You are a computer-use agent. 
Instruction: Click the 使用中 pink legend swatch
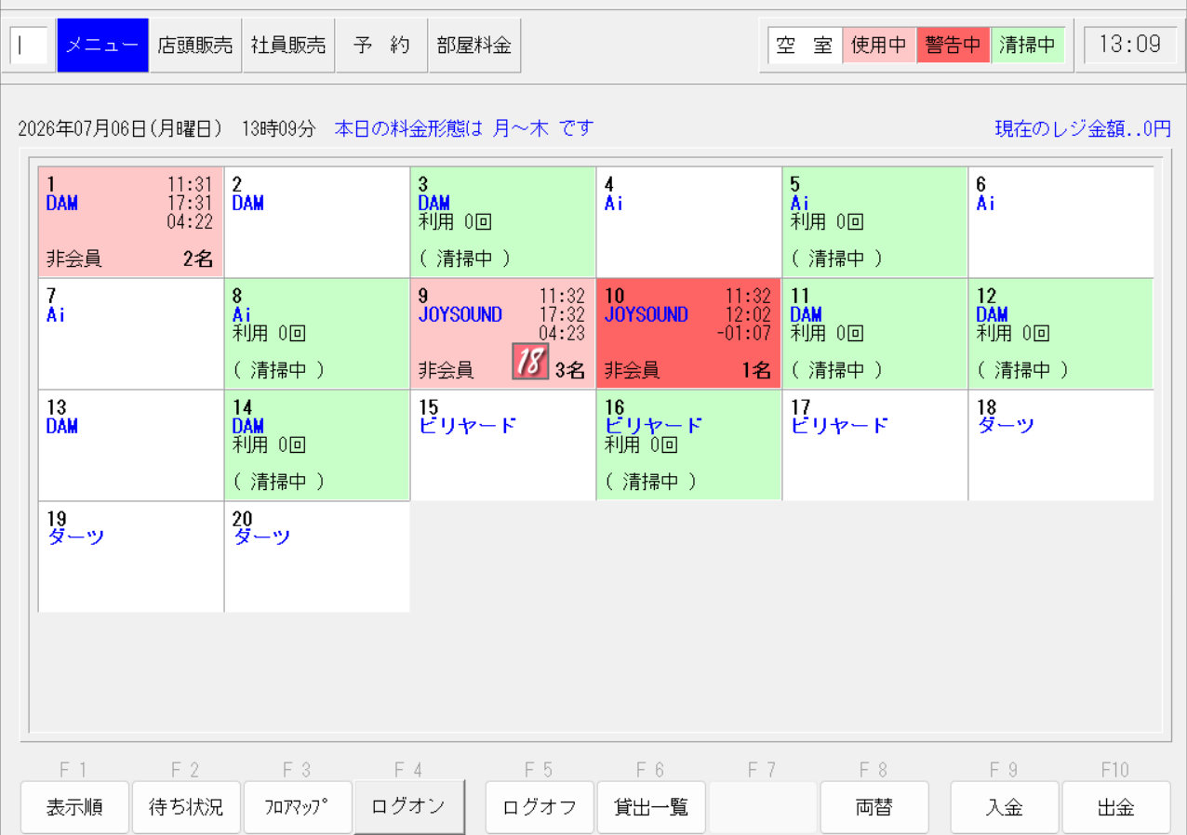tap(879, 46)
